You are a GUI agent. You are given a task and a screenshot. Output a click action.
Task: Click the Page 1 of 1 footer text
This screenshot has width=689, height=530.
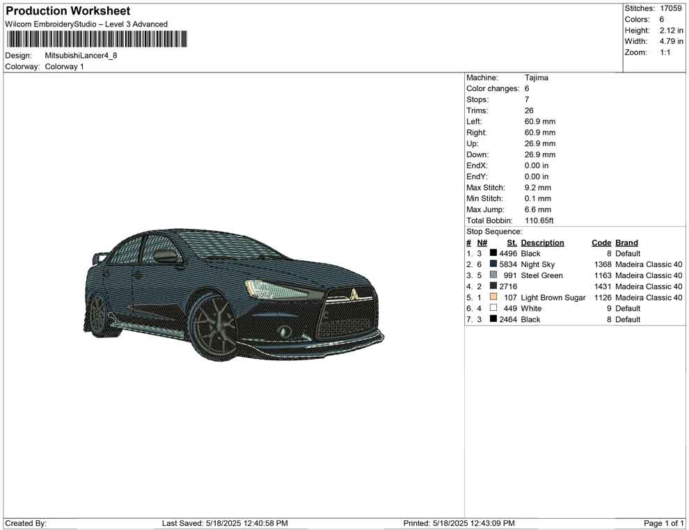pos(664,523)
